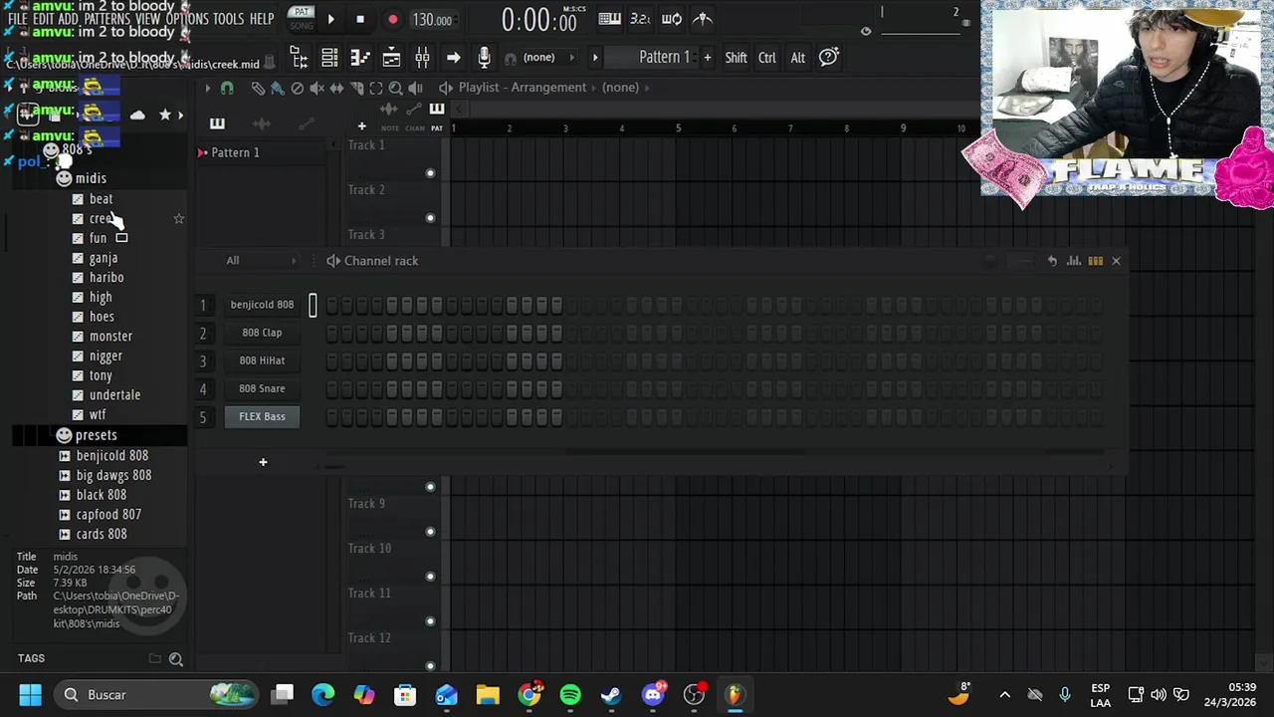
Task: Select the undertale midi file
Action: coord(114,395)
